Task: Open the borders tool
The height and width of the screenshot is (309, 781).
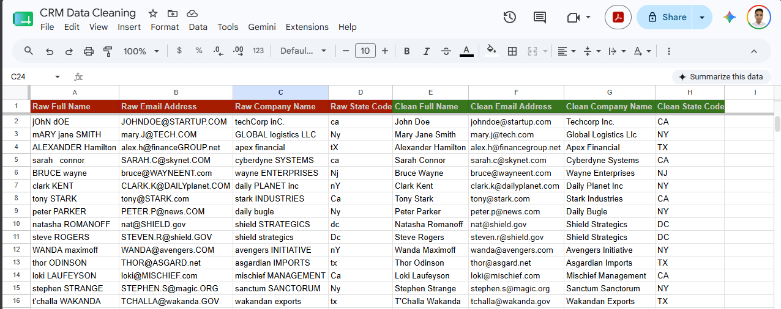Action: click(512, 51)
